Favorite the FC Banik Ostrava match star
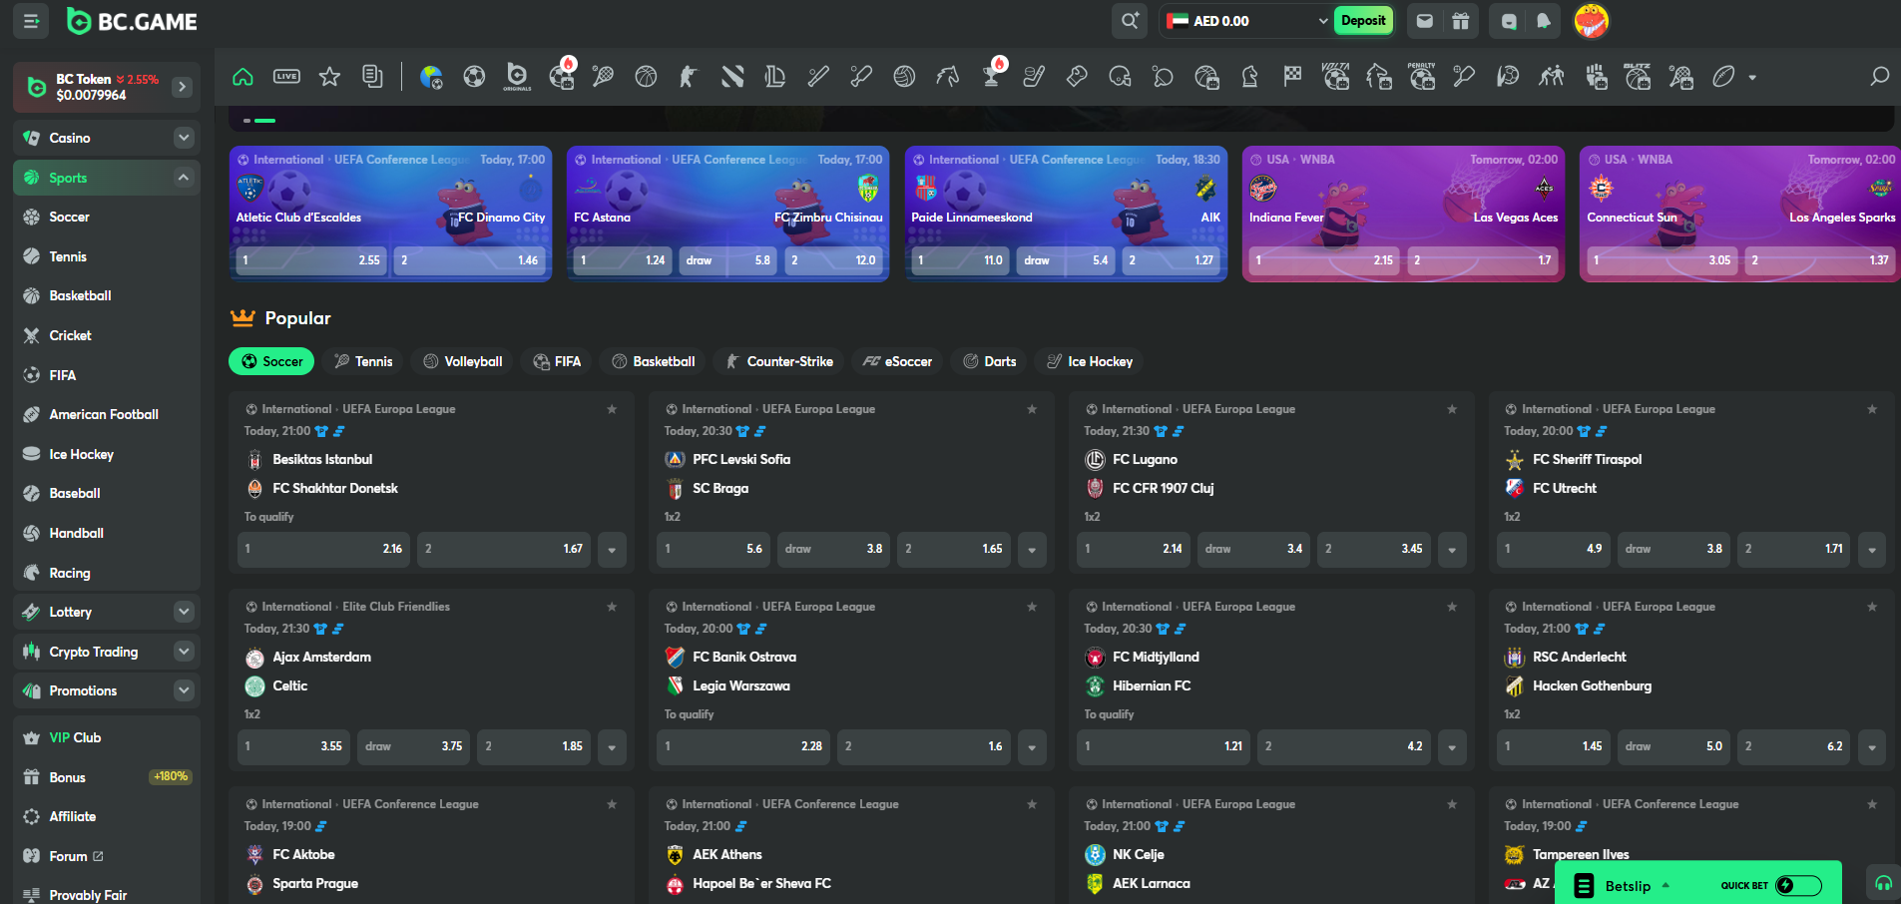1901x904 pixels. [x=1032, y=607]
